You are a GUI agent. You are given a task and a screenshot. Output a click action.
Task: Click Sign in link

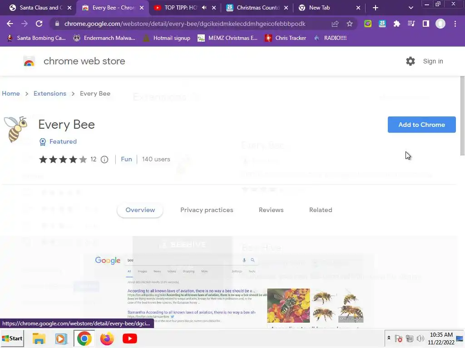tap(433, 61)
